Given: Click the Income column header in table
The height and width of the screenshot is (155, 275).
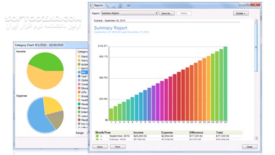Looking at the screenshot, I should pyautogui.click(x=139, y=133).
